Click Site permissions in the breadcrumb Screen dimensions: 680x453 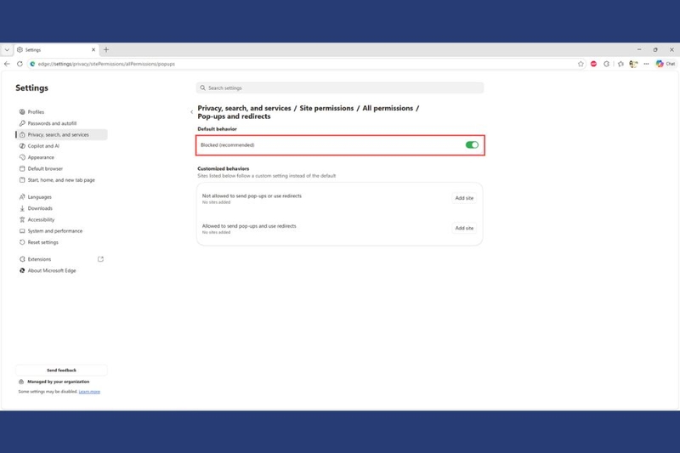(326, 108)
